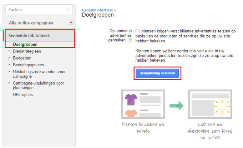Screen dimensions: 243x148
Task: Open Campagne-uitsluitingen voor plaatsingen item
Action: 39,86
